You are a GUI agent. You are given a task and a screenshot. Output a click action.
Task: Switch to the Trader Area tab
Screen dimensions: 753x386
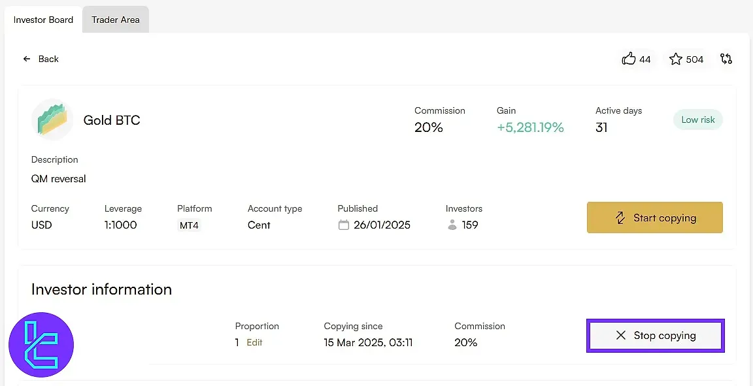point(115,20)
